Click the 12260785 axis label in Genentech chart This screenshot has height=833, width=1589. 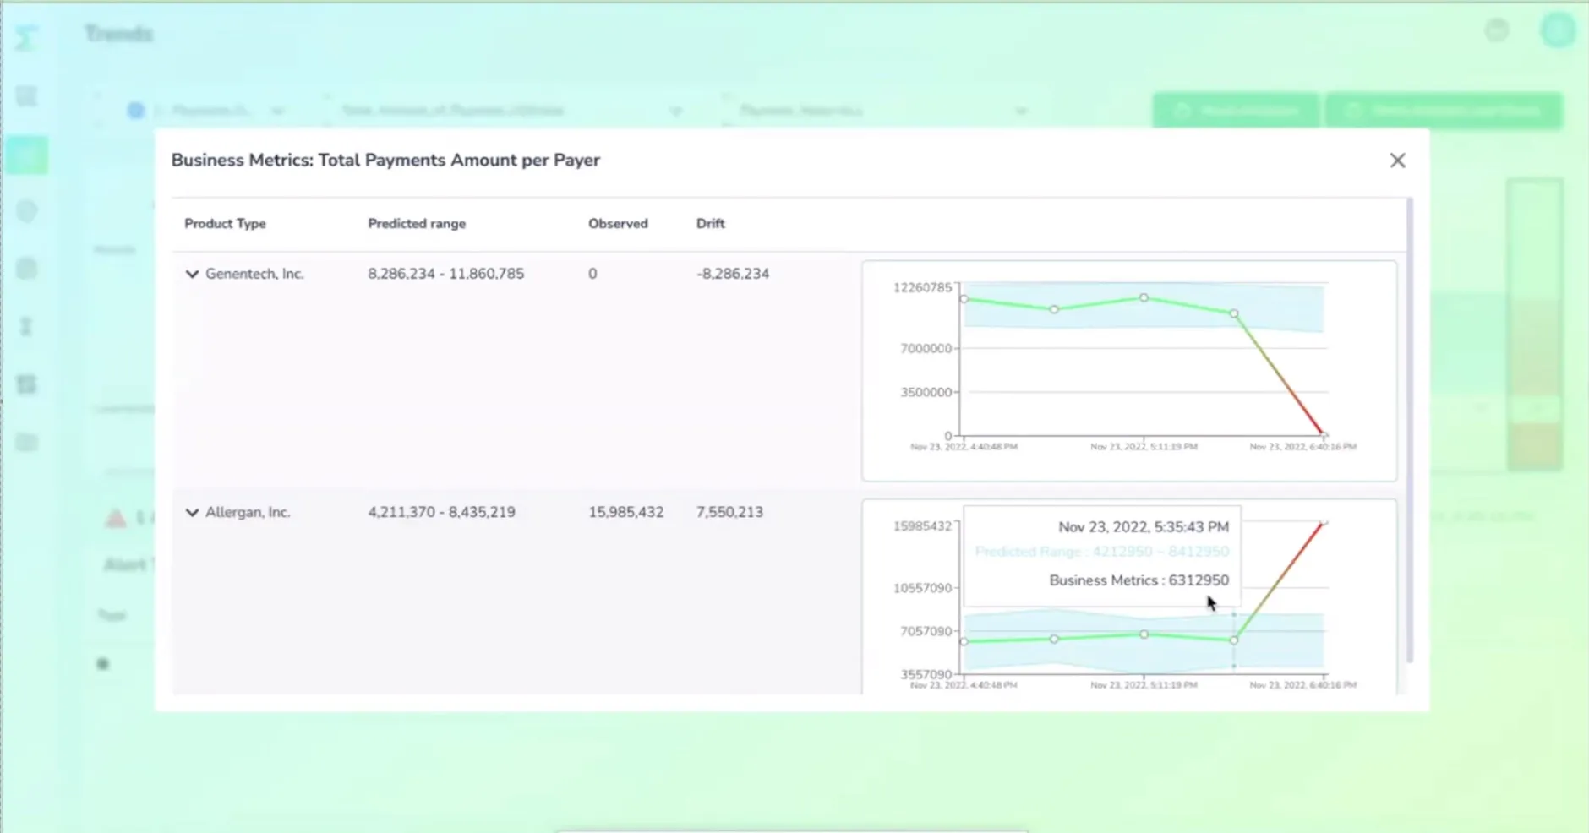tap(922, 287)
